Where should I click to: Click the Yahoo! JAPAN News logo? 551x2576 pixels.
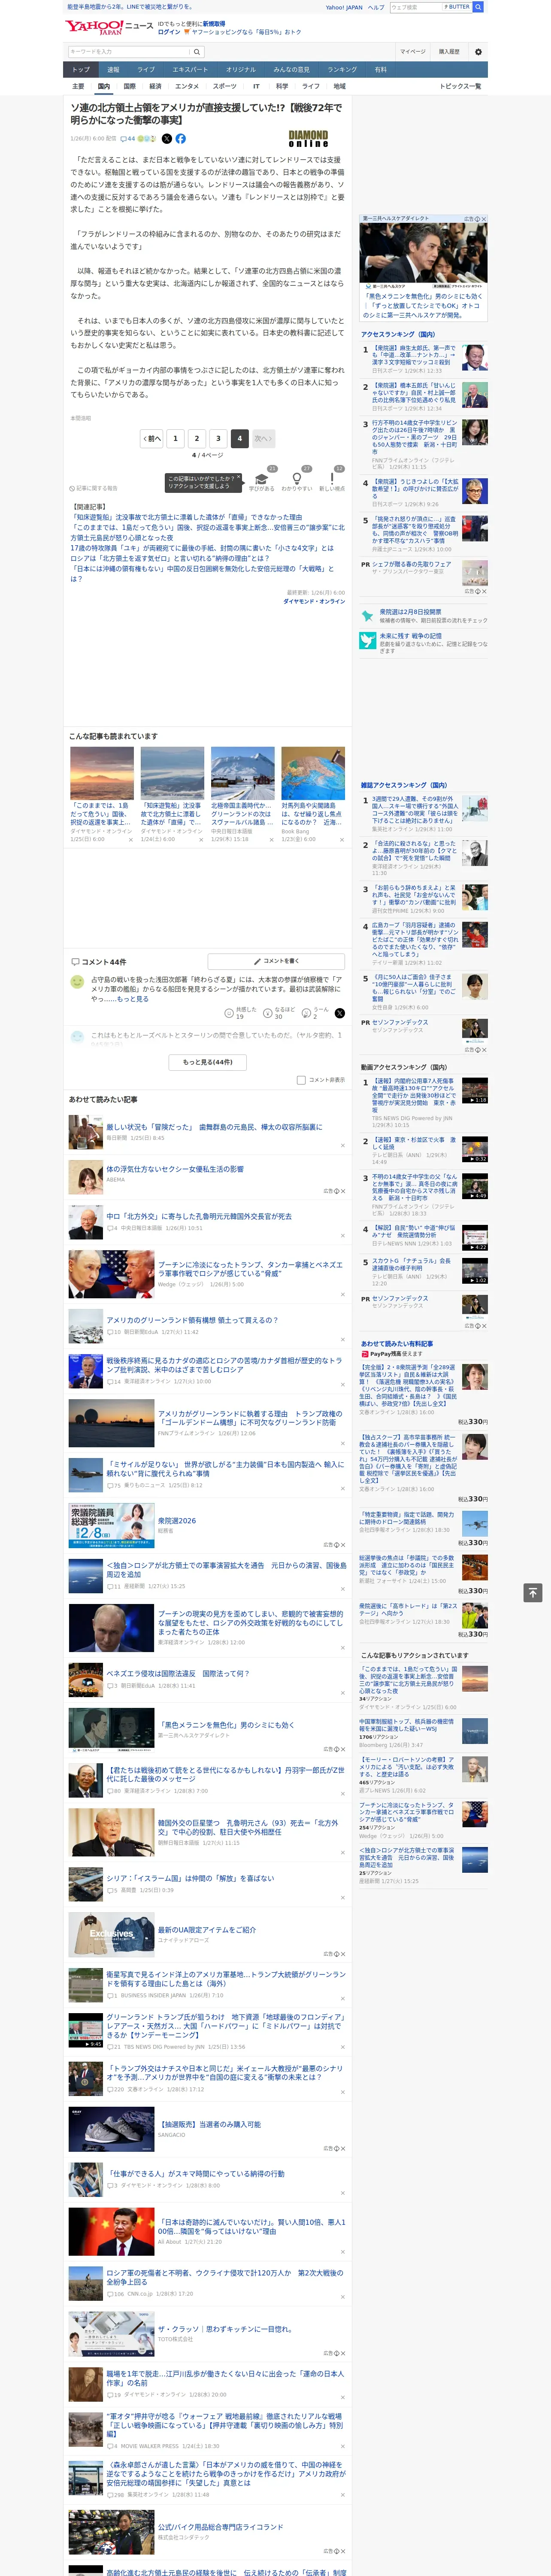click(109, 27)
